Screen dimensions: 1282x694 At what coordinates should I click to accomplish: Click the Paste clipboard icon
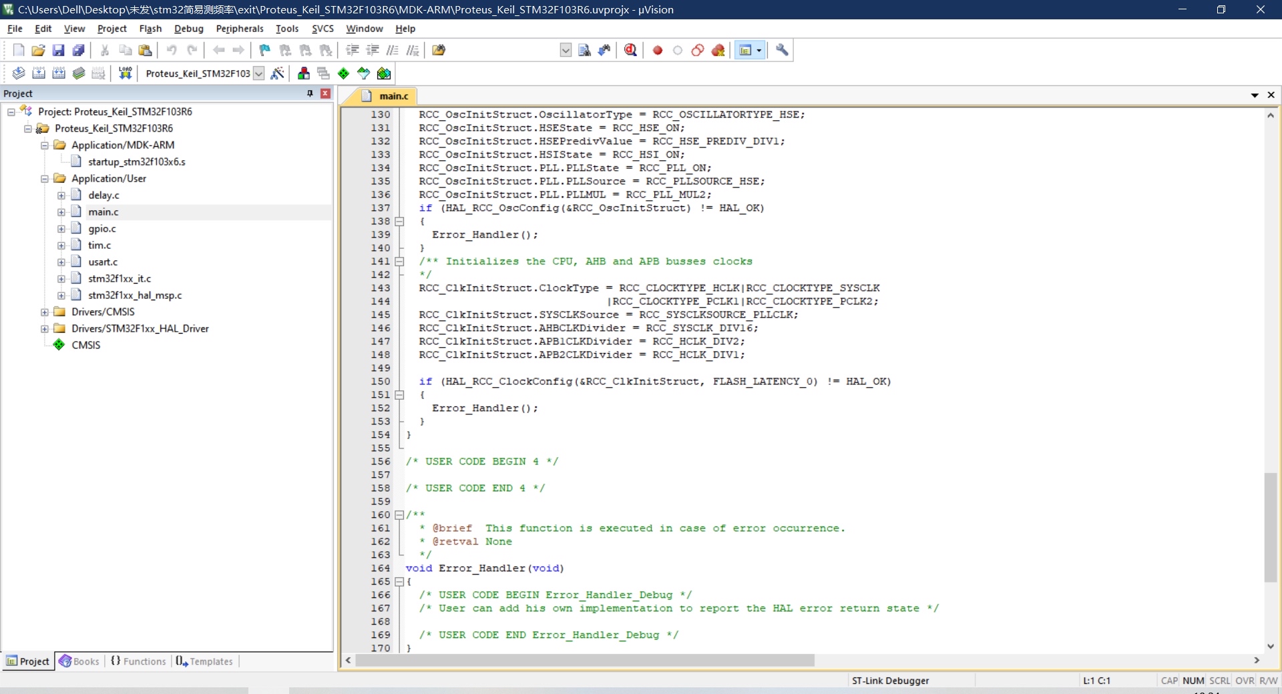(145, 50)
